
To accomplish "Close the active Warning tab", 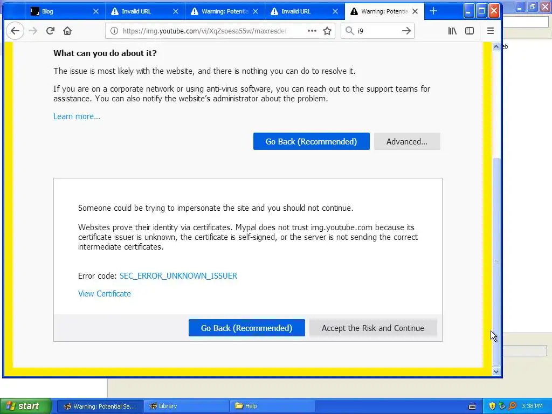I will point(415,12).
